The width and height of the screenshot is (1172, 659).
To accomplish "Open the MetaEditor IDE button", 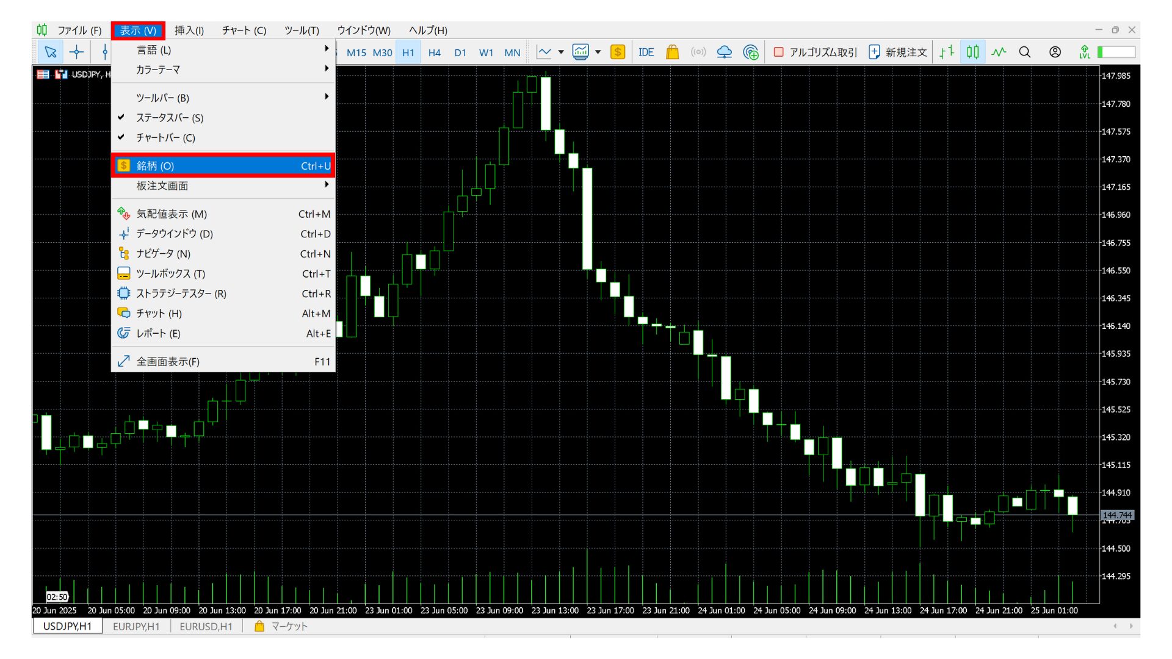I will (646, 52).
